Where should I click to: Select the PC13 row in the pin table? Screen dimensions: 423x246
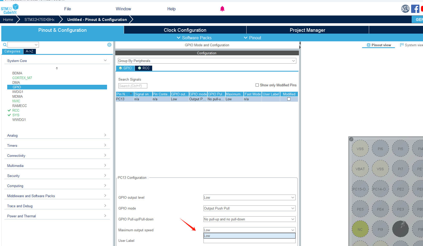pos(207,99)
